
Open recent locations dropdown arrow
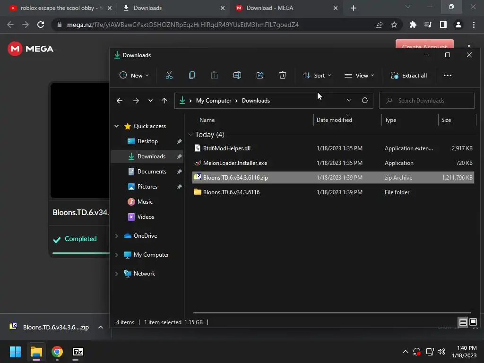pos(150,101)
